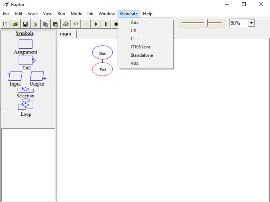This screenshot has height=202, width=270.
Task: Choose Ada from the Generate menu
Action: [146, 22]
